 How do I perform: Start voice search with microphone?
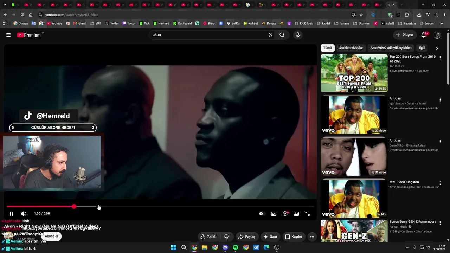pyautogui.click(x=298, y=35)
